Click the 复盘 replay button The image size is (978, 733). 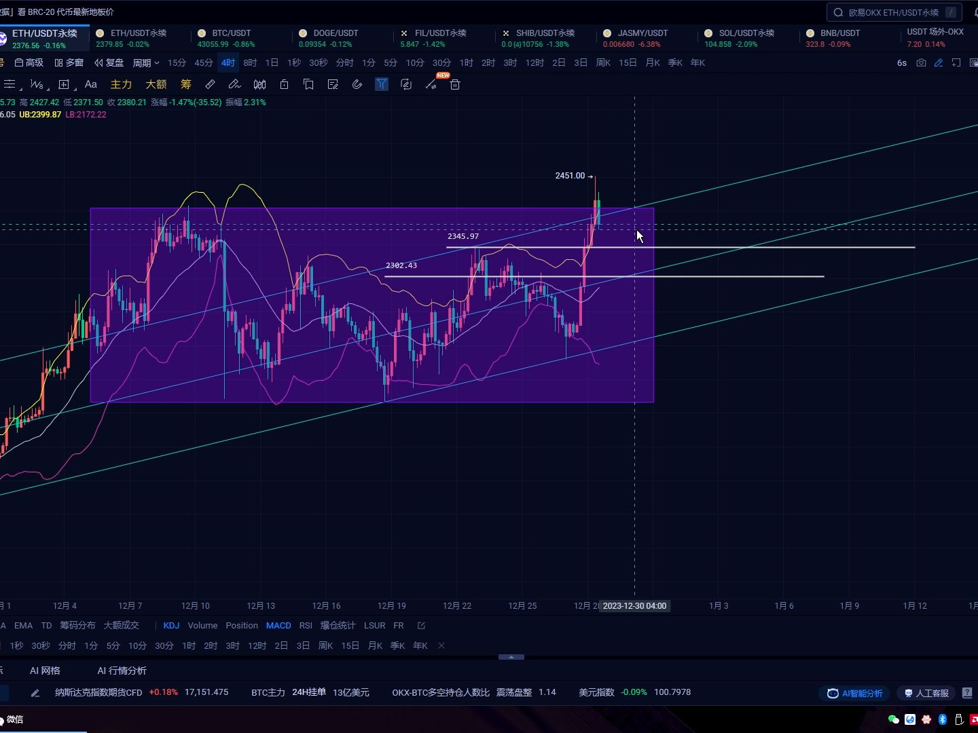point(109,62)
